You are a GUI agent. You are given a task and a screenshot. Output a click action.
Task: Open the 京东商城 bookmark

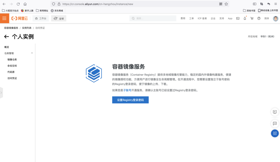(x=57, y=11)
